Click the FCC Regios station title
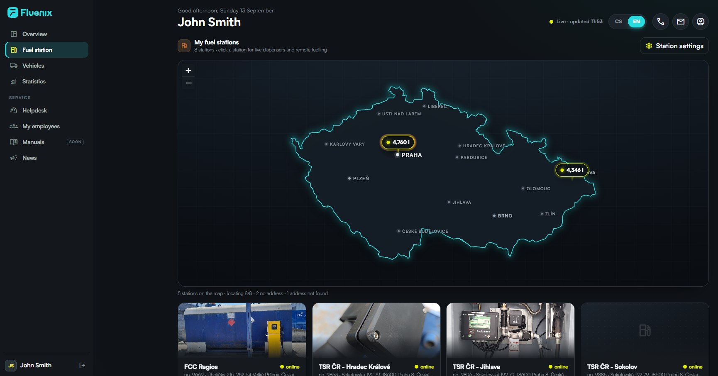Screen dimensions: 718x376 click(201, 367)
